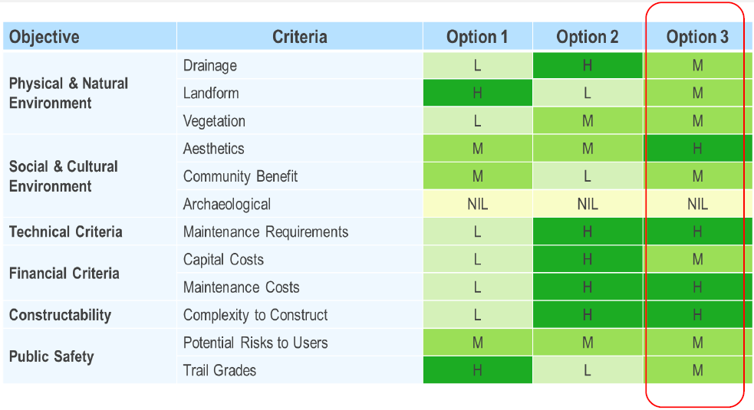The height and width of the screenshot is (410, 754).
Task: Select the Constructability objective cell
Action: [60, 315]
